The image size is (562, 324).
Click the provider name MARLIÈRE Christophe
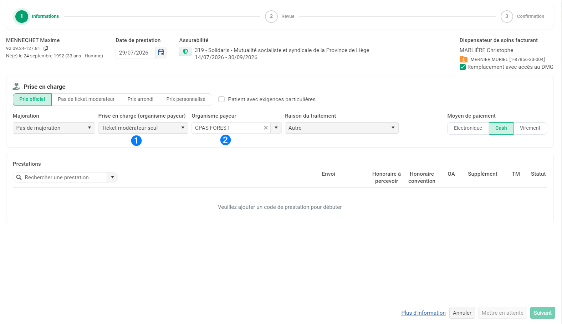click(486, 50)
